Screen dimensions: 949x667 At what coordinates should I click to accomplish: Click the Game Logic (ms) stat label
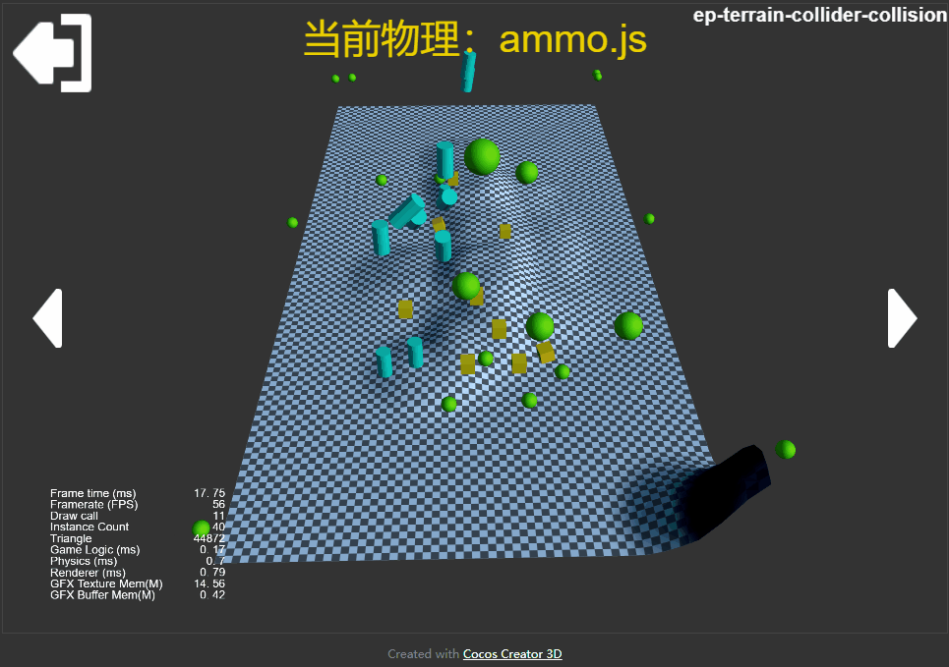pos(95,550)
